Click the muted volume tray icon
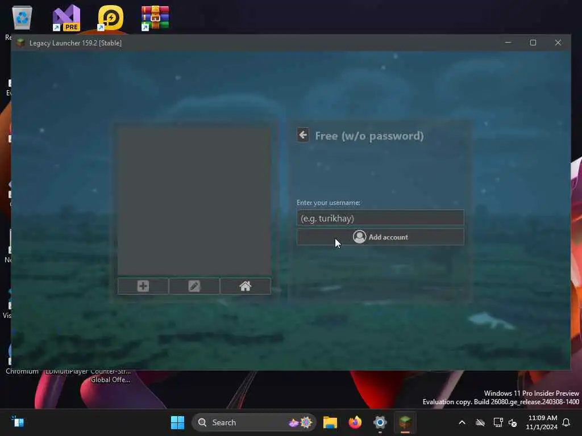 (513, 422)
